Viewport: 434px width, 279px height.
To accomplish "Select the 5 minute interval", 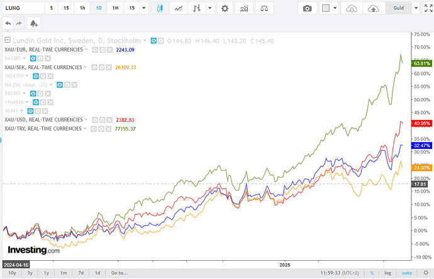I will pos(52,8).
